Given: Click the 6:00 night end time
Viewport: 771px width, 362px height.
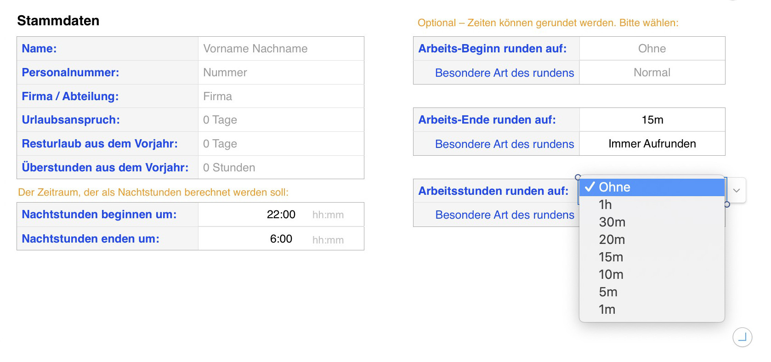Looking at the screenshot, I should coord(281,239).
